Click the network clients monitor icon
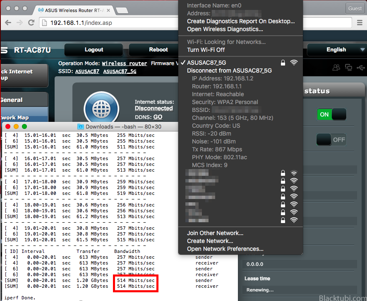 coord(348,67)
